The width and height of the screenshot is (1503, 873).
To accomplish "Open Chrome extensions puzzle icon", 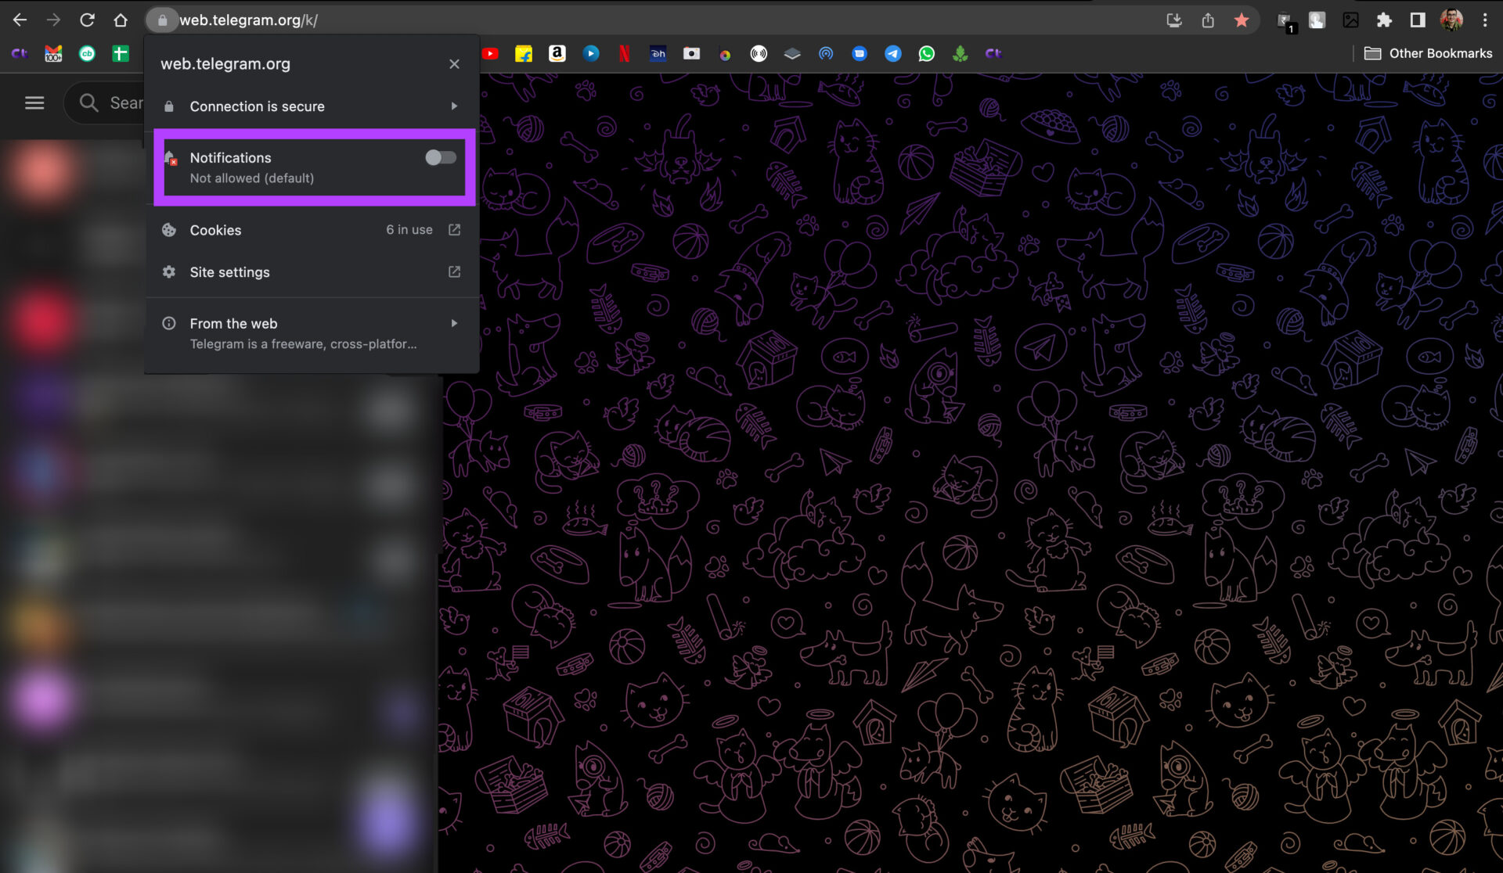I will pyautogui.click(x=1384, y=20).
